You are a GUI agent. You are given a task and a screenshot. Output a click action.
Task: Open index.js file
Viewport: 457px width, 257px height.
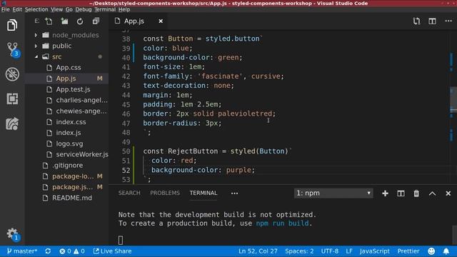66,133
